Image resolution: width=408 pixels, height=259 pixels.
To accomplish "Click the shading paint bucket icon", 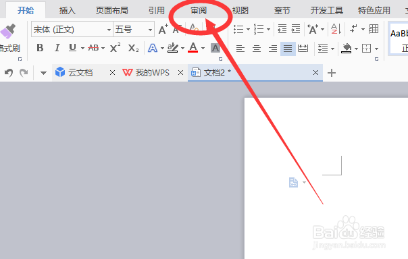I will point(347,49).
